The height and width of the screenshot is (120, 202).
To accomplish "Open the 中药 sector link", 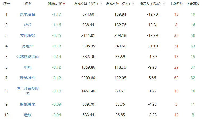I will 27,67.
